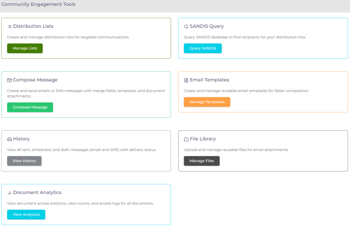Open Manage Lists

[25, 48]
